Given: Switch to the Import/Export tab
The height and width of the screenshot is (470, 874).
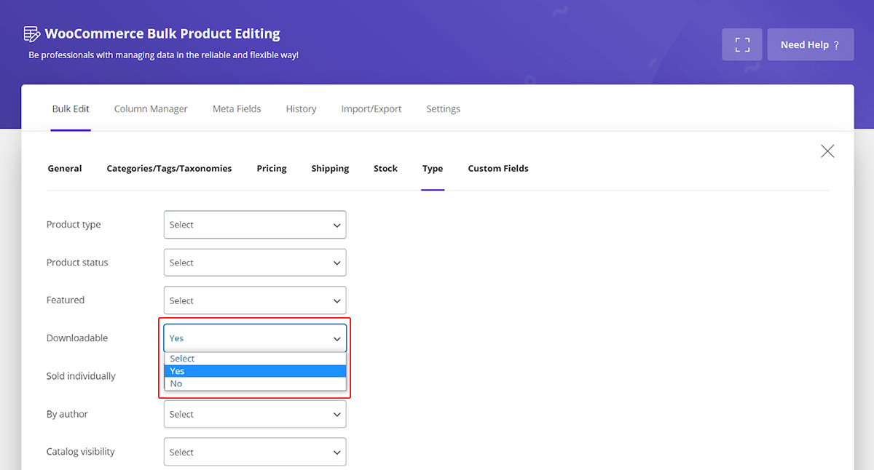Looking at the screenshot, I should (x=371, y=108).
